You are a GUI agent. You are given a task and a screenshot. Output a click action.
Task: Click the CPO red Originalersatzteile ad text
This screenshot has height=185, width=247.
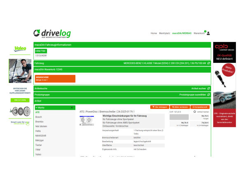click(224, 118)
